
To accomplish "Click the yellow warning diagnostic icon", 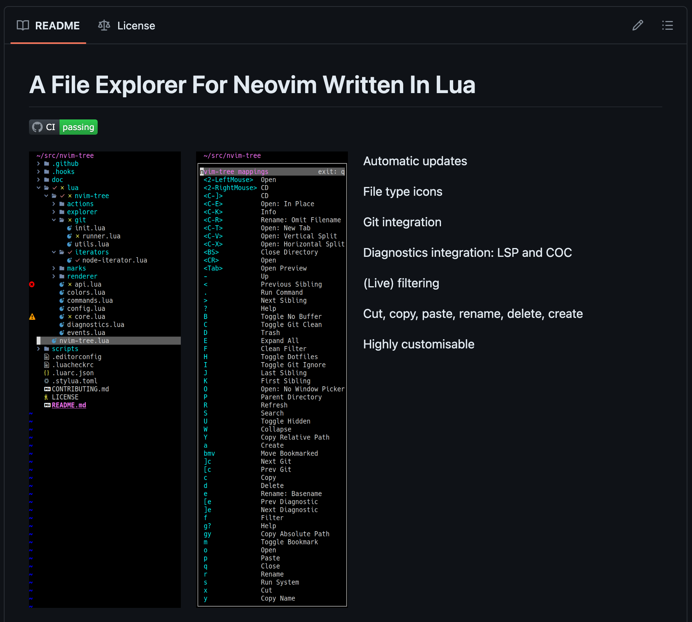I will pos(32,317).
